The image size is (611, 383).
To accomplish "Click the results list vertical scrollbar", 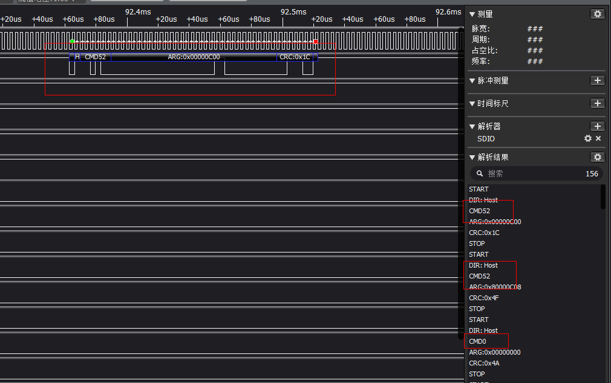I will click(x=603, y=196).
